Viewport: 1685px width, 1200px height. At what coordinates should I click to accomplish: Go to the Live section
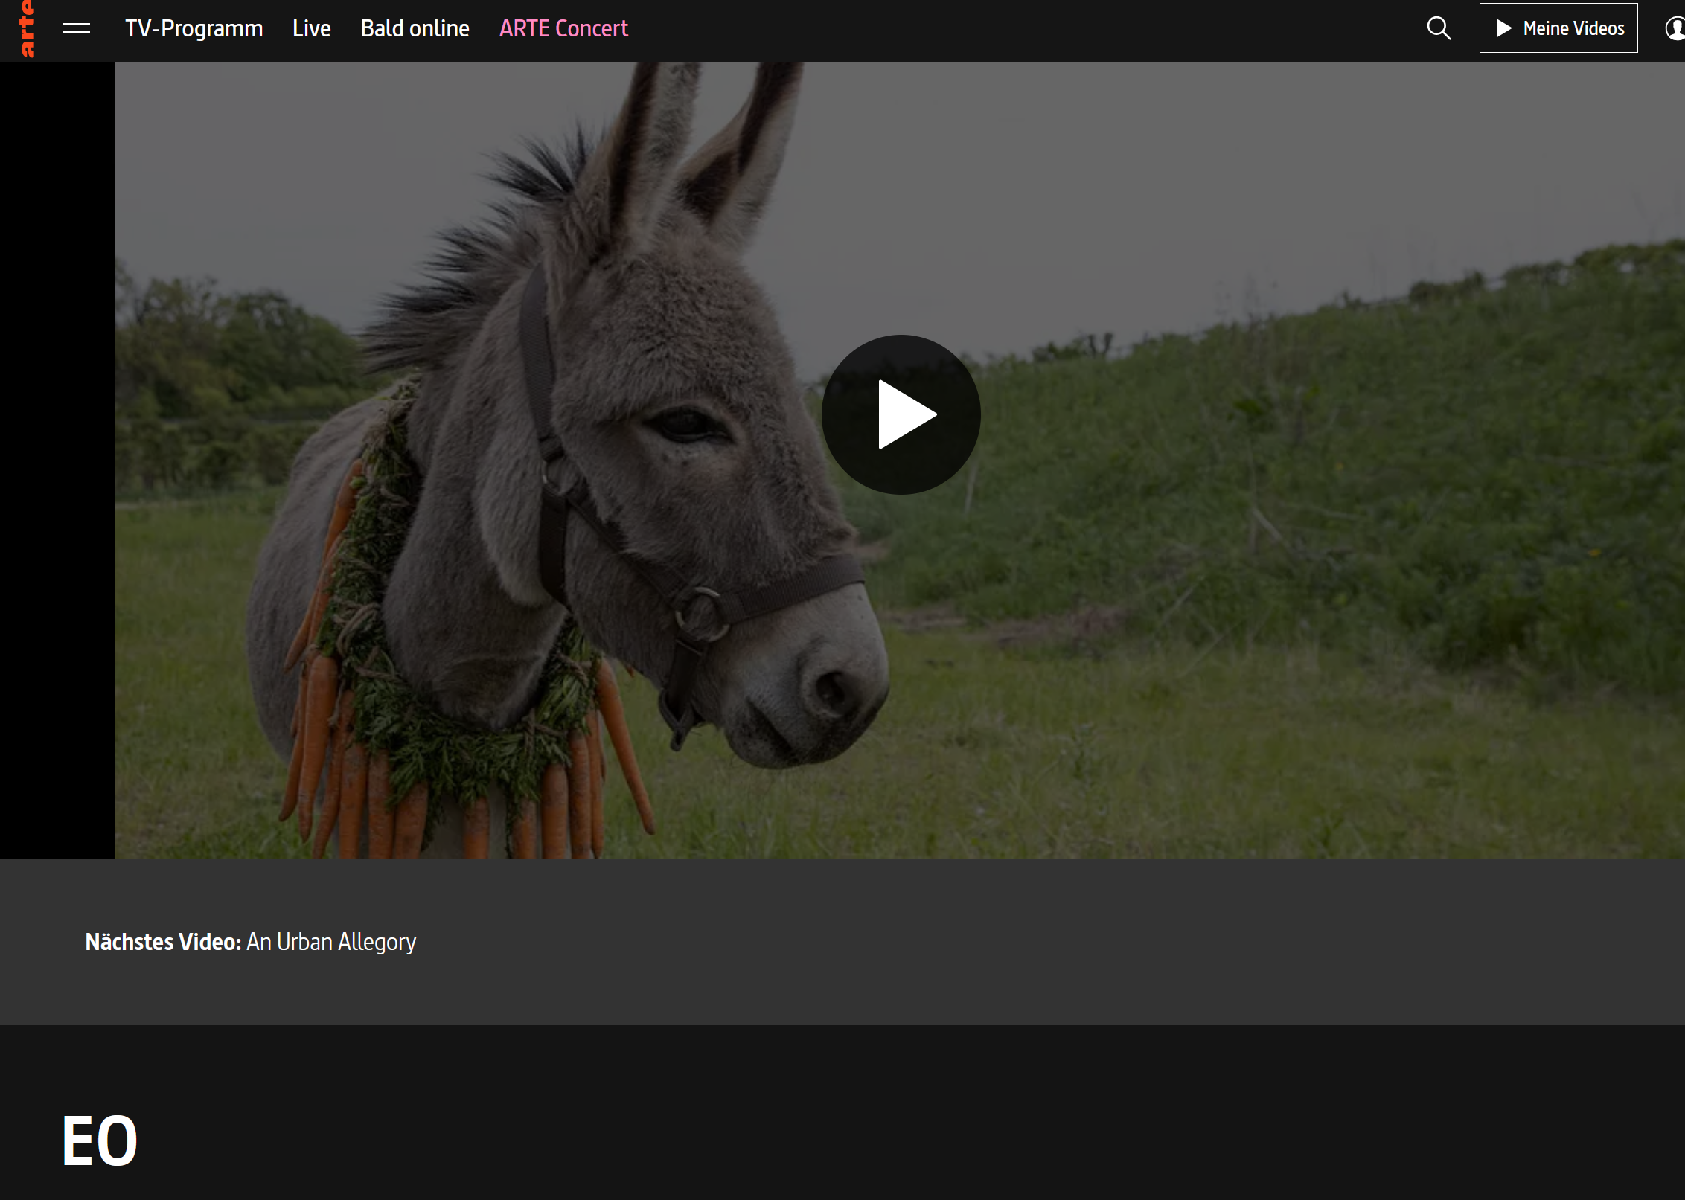click(311, 28)
